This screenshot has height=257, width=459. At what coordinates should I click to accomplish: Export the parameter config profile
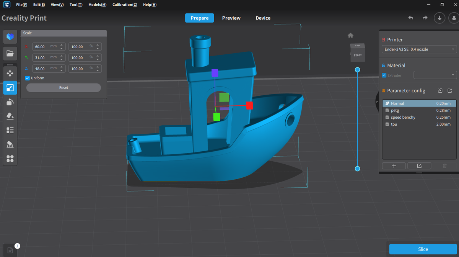450,91
